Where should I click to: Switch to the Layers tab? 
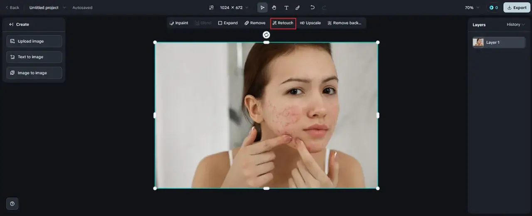479,25
